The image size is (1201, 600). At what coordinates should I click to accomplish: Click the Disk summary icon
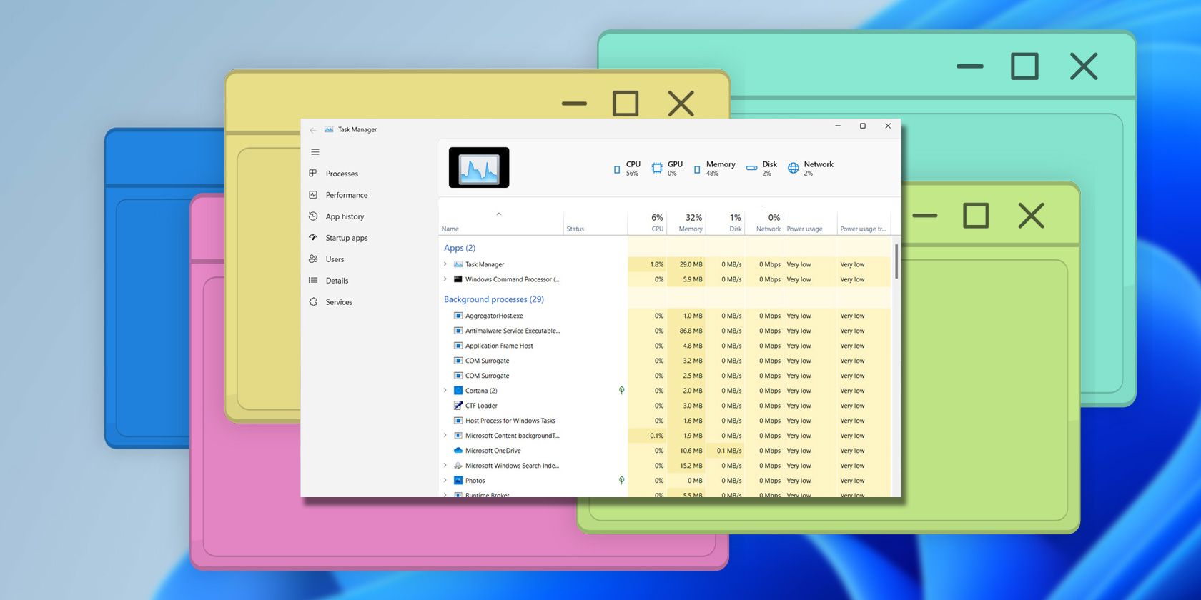click(751, 169)
